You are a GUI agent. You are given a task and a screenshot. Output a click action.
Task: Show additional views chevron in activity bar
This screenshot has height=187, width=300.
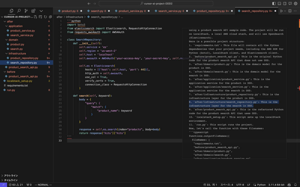41,11
